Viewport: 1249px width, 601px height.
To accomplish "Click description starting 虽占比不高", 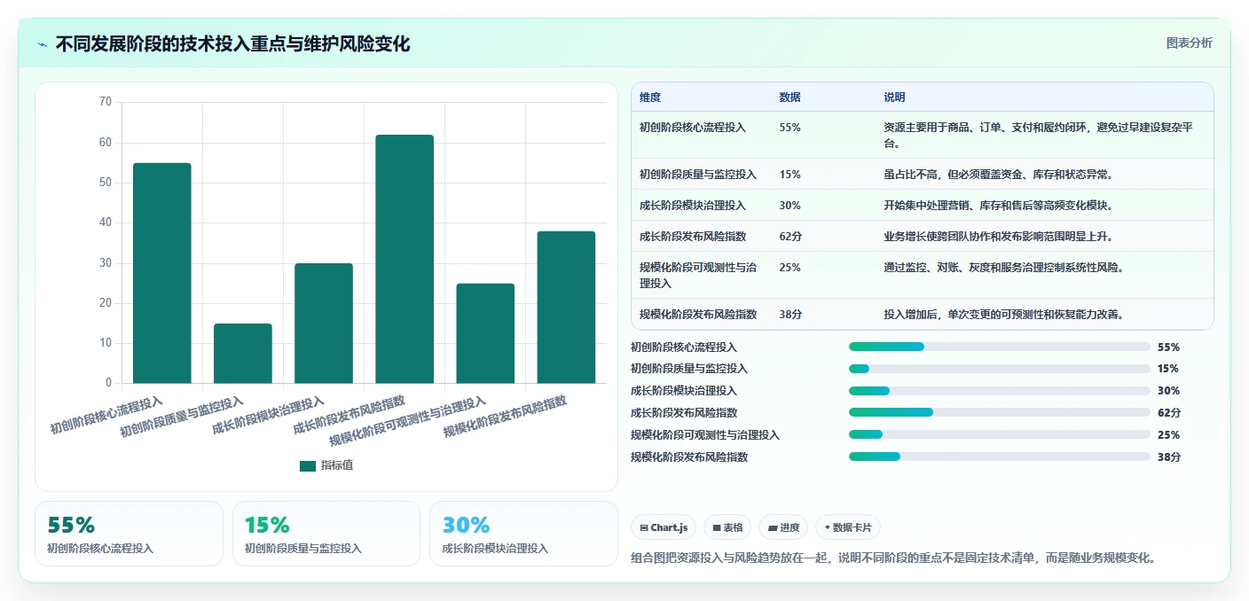I will tap(998, 175).
